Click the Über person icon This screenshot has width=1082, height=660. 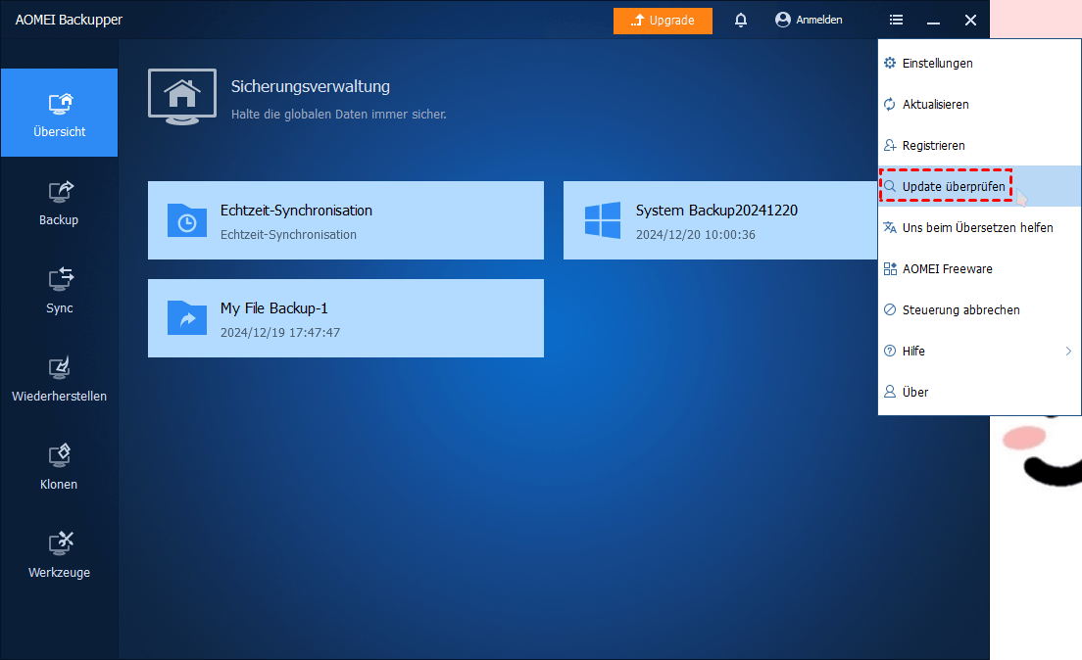pyautogui.click(x=890, y=392)
